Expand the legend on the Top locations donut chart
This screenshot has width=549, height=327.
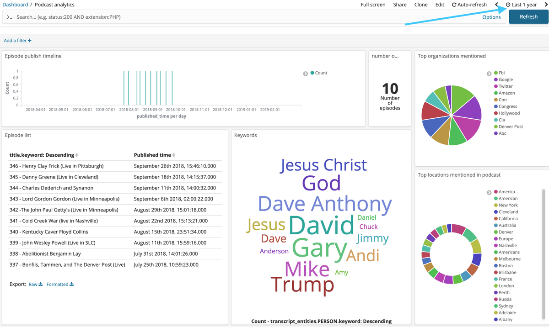tap(489, 191)
